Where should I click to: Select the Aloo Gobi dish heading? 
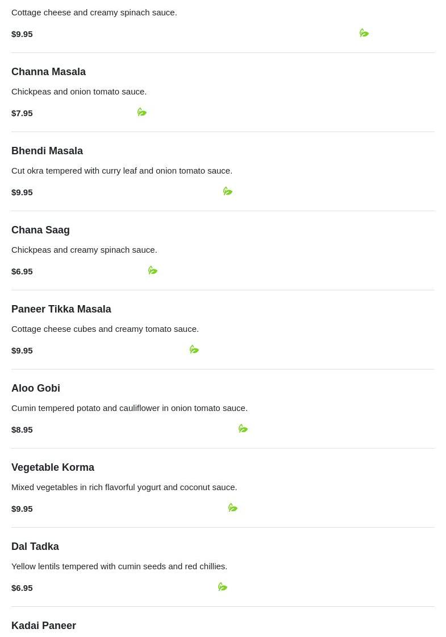36,388
